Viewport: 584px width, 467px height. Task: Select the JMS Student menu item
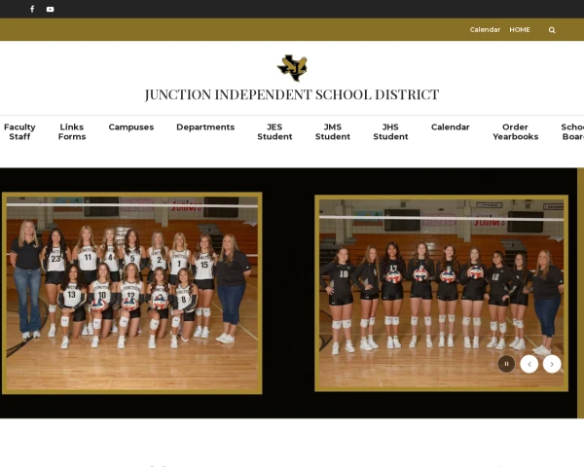coord(333,132)
